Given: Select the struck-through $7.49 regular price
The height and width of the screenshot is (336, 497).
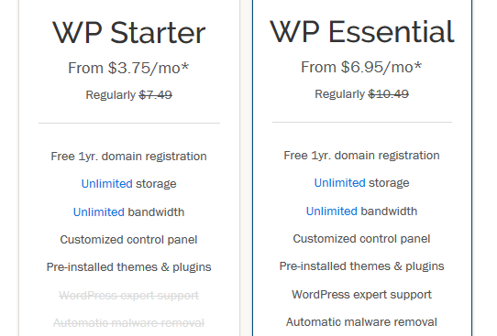Looking at the screenshot, I should pyautogui.click(x=156, y=94).
